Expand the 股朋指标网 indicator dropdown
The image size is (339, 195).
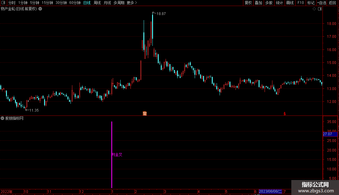pos(2,118)
